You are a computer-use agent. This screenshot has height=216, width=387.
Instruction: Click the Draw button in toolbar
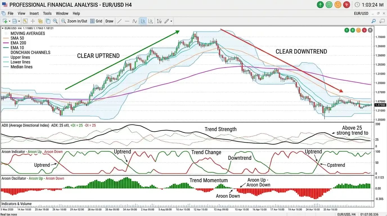109,21
